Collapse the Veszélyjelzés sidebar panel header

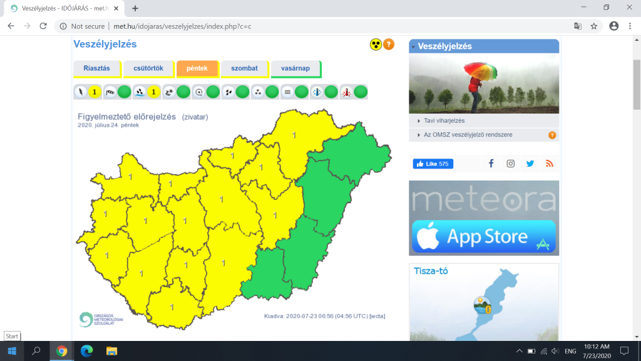point(484,46)
